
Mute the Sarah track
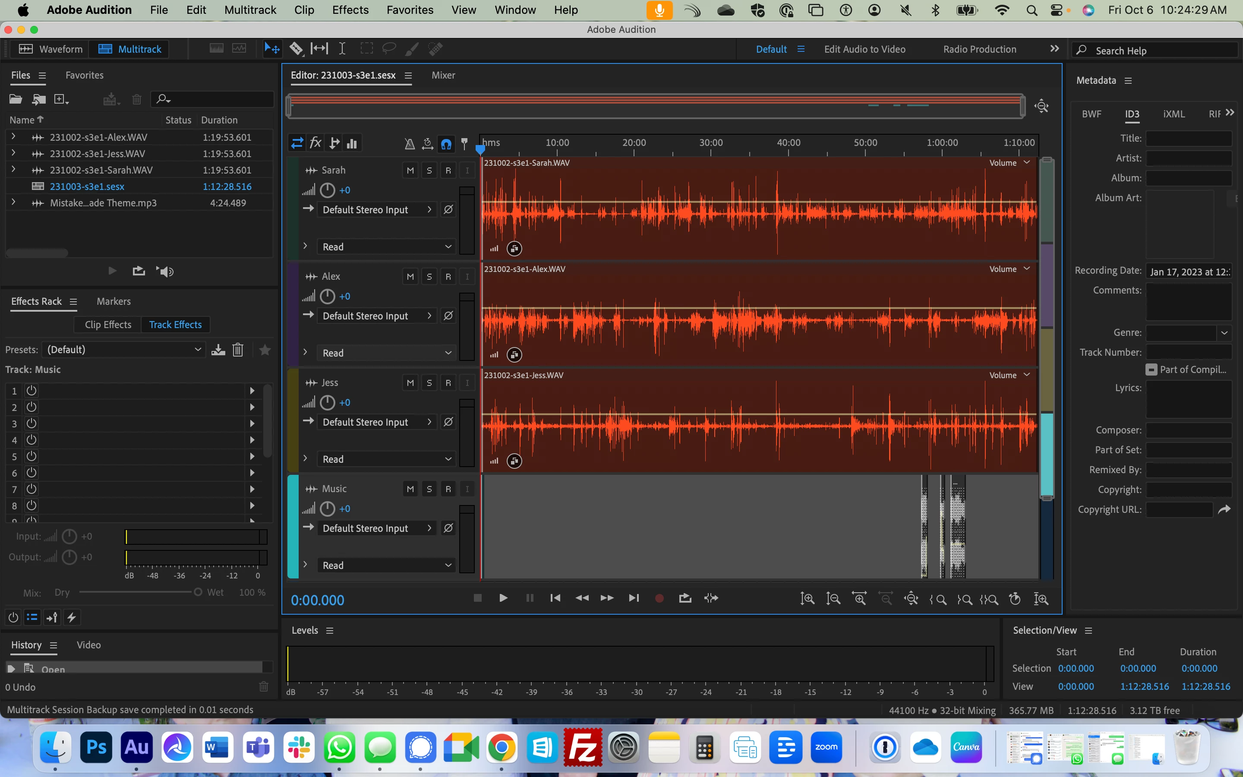pos(410,171)
